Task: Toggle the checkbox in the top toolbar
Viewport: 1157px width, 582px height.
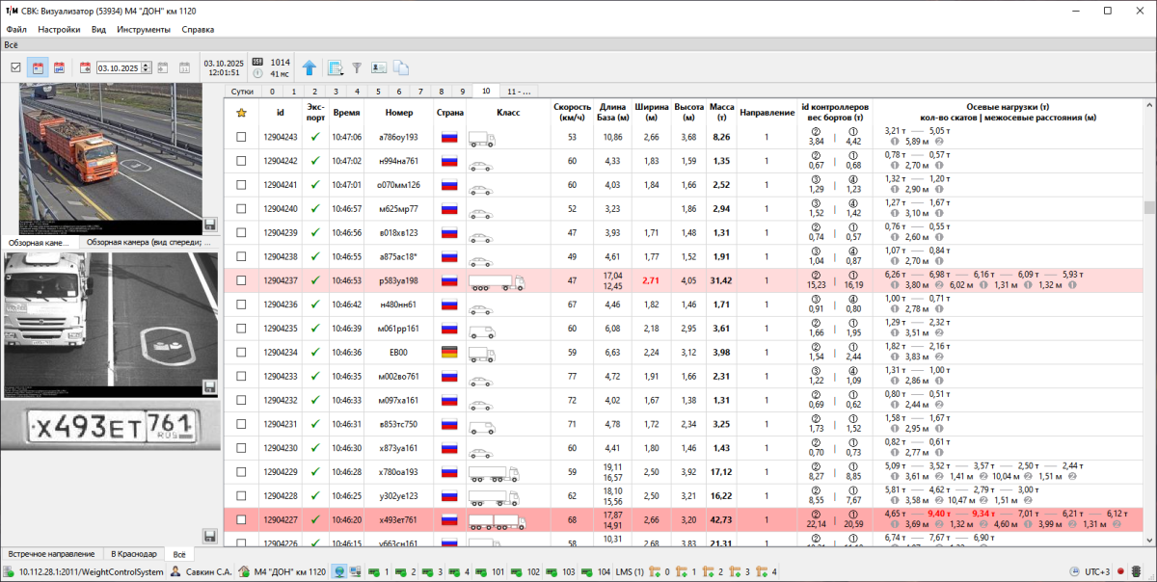Action: point(15,67)
